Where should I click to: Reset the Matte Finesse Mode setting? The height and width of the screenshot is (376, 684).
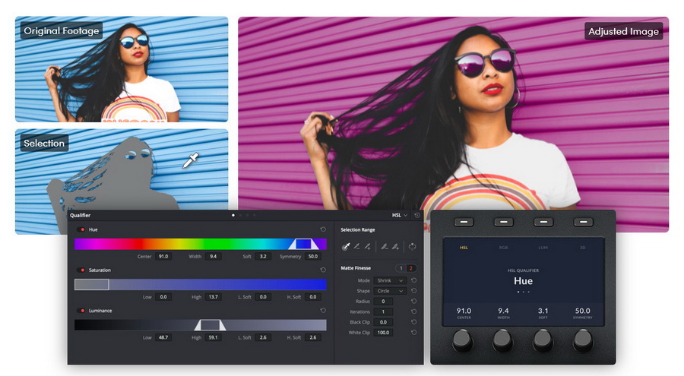point(413,280)
